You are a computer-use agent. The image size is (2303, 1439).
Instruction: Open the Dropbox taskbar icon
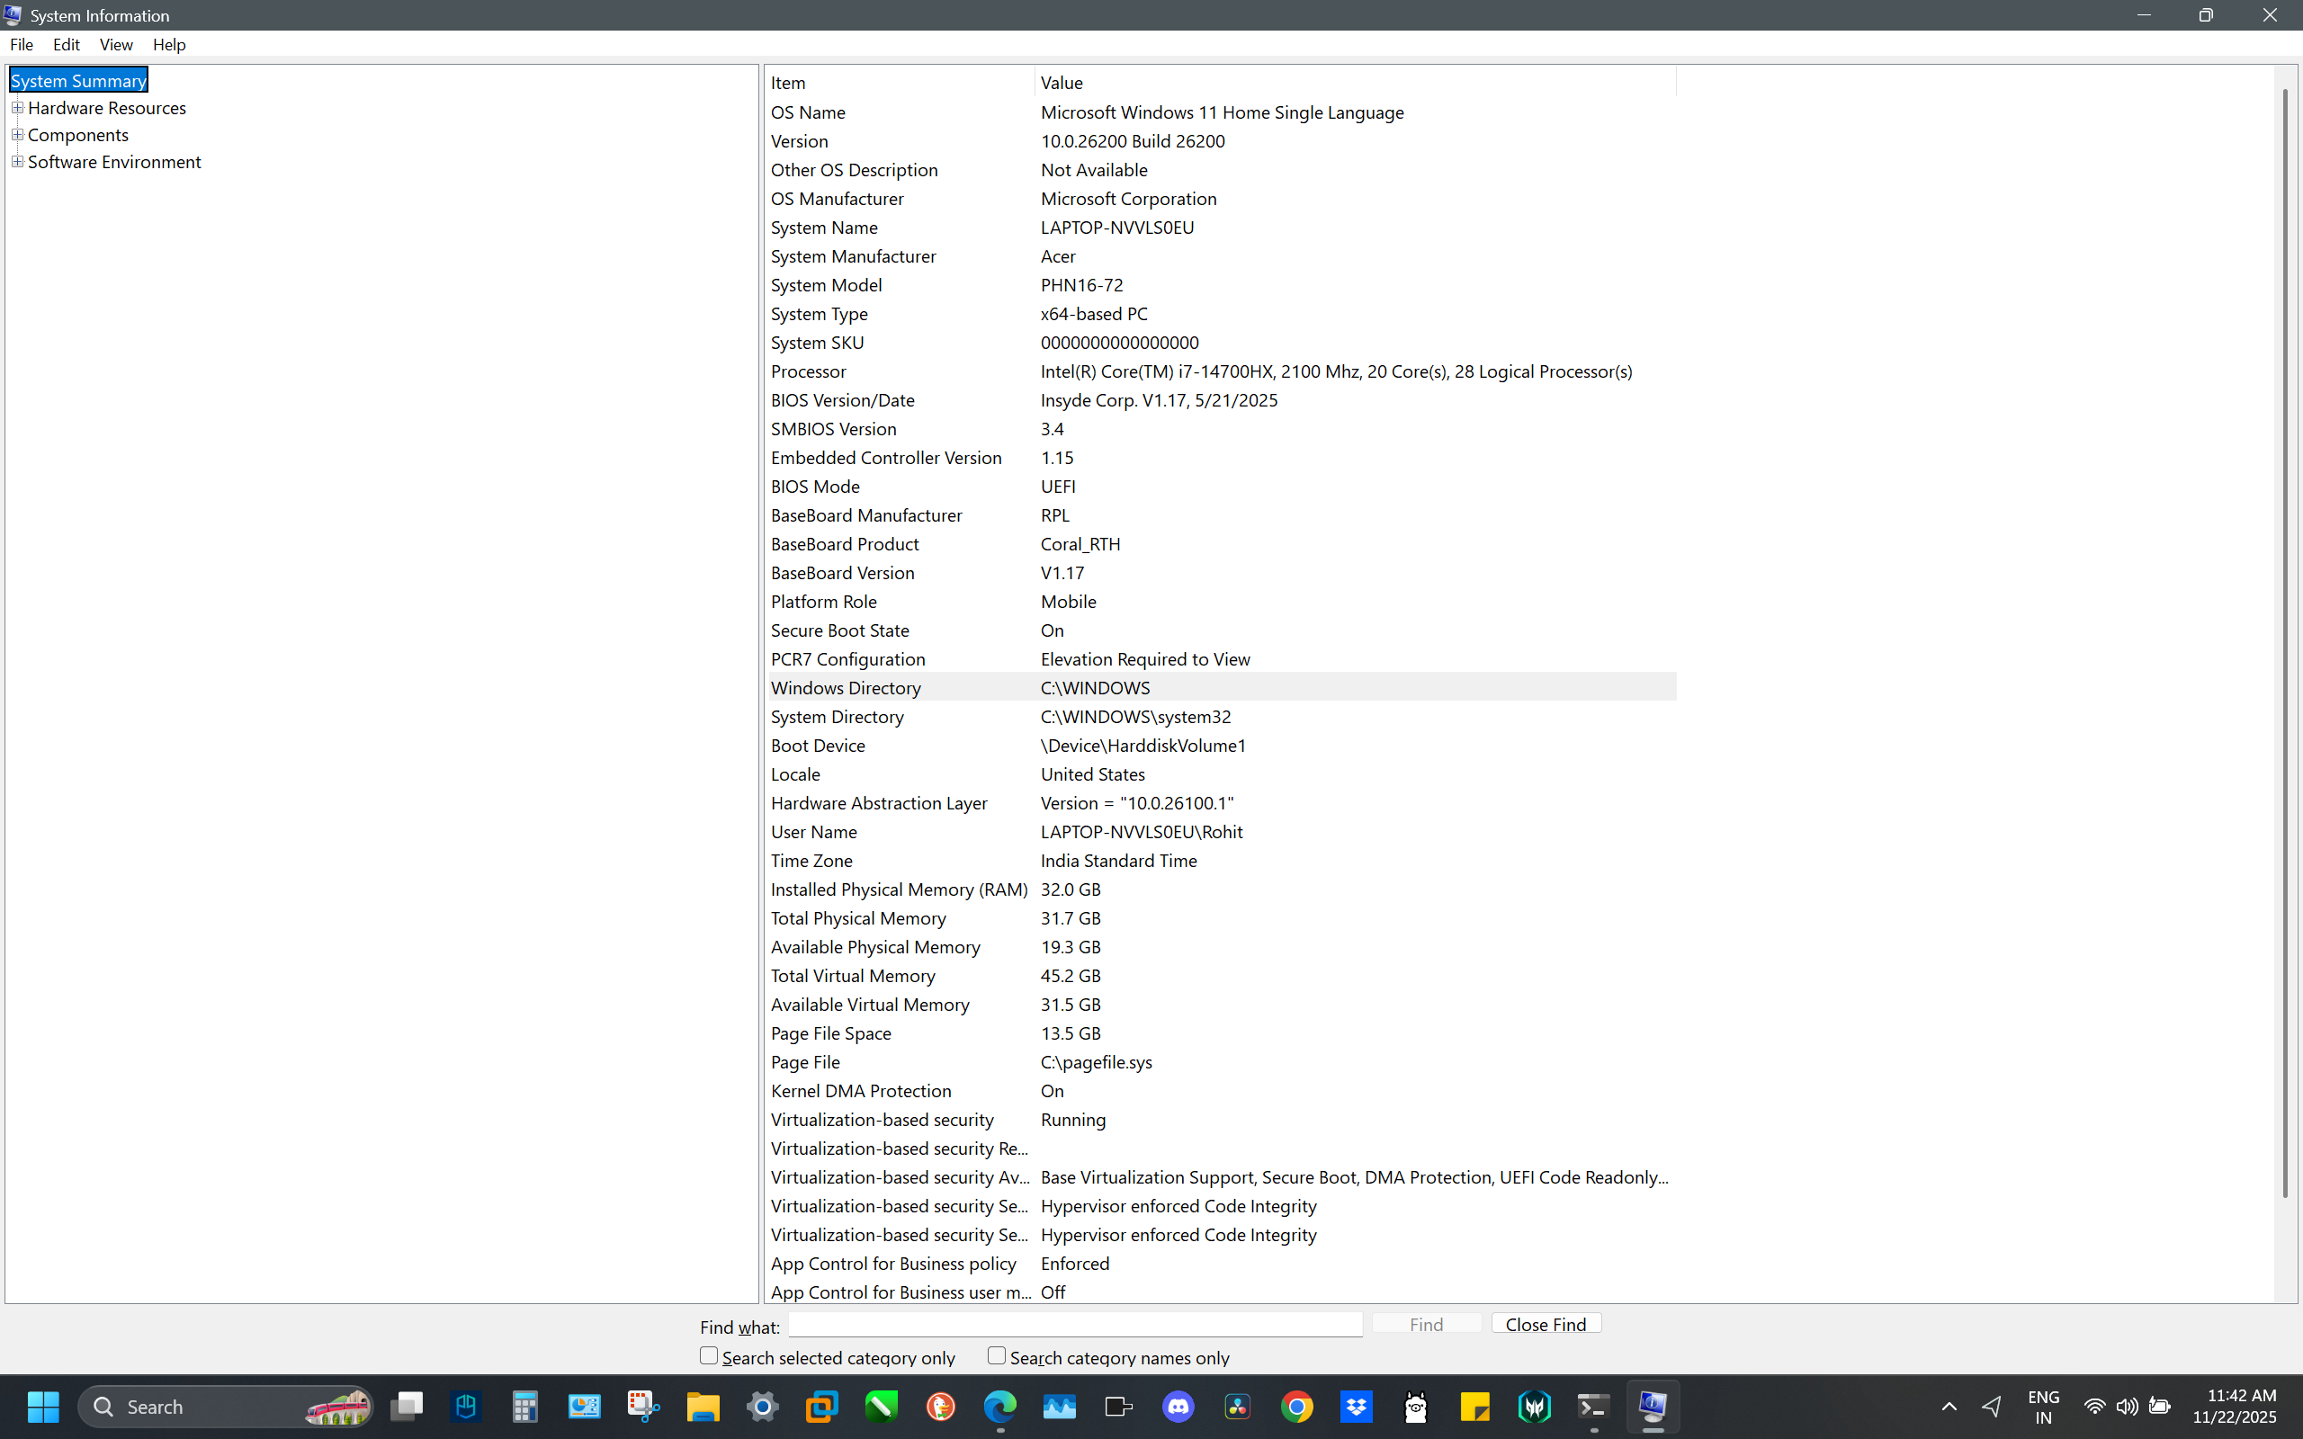pos(1356,1407)
